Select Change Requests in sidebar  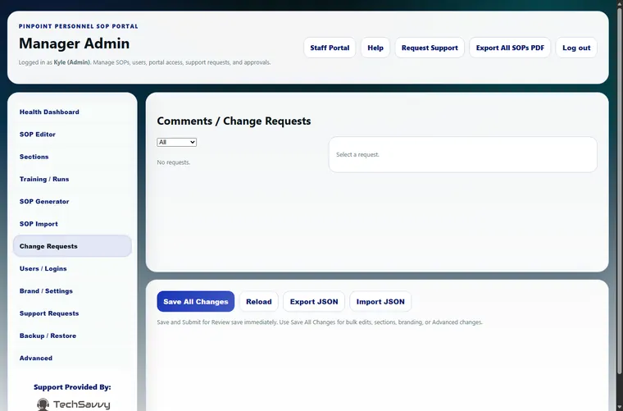point(72,246)
